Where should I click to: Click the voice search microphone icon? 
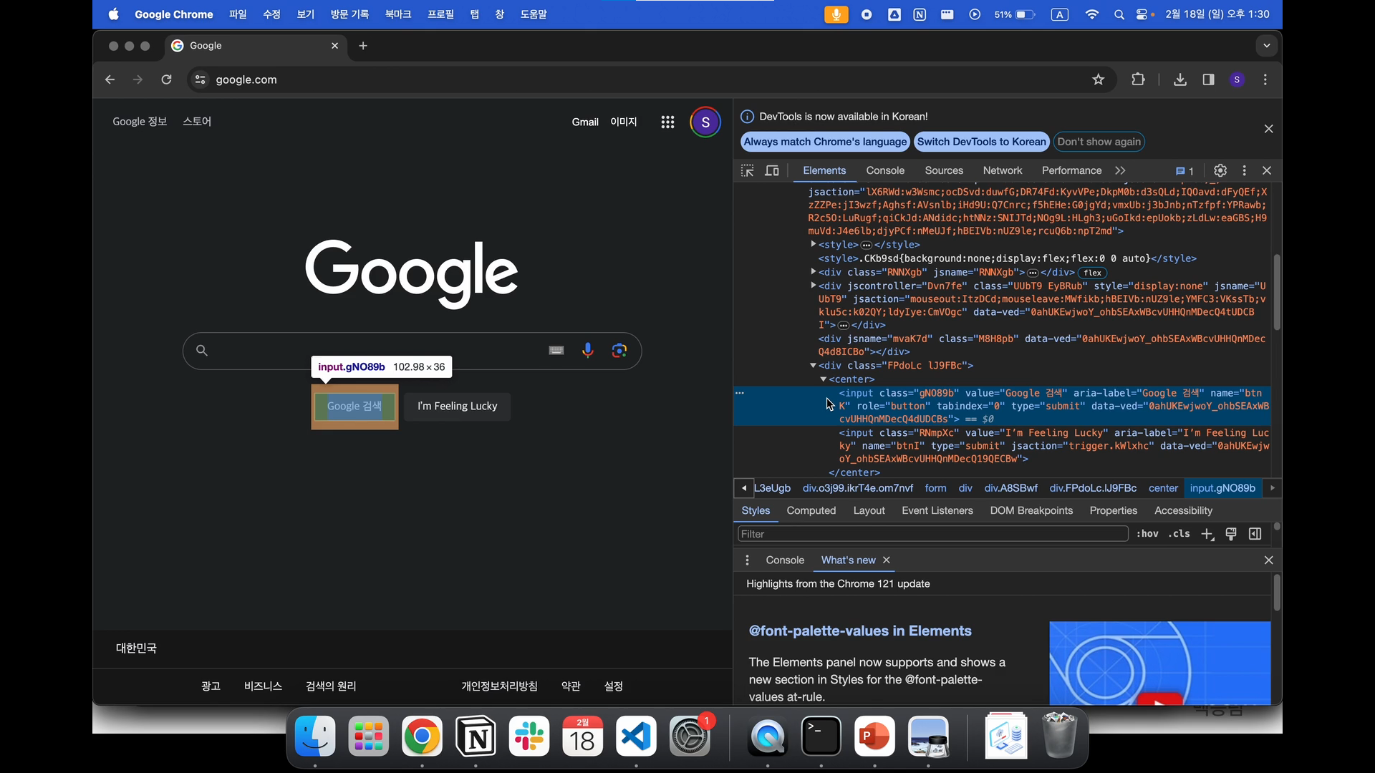[587, 351]
